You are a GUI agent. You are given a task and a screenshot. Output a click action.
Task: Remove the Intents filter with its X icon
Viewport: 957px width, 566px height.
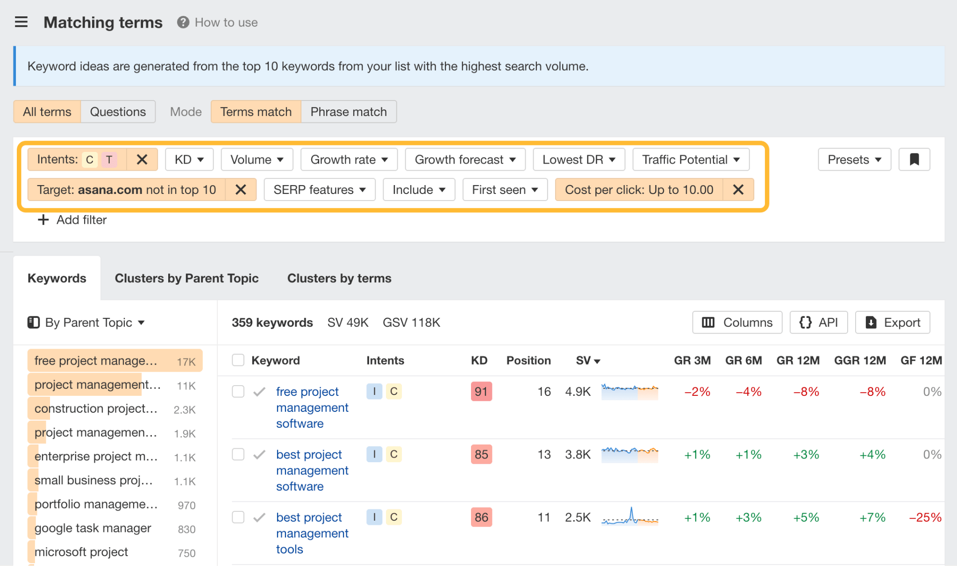142,159
